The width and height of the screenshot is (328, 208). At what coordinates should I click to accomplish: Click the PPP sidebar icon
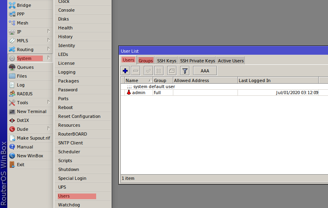point(12,14)
